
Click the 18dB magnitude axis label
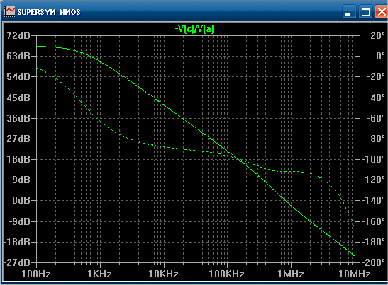coord(18,159)
